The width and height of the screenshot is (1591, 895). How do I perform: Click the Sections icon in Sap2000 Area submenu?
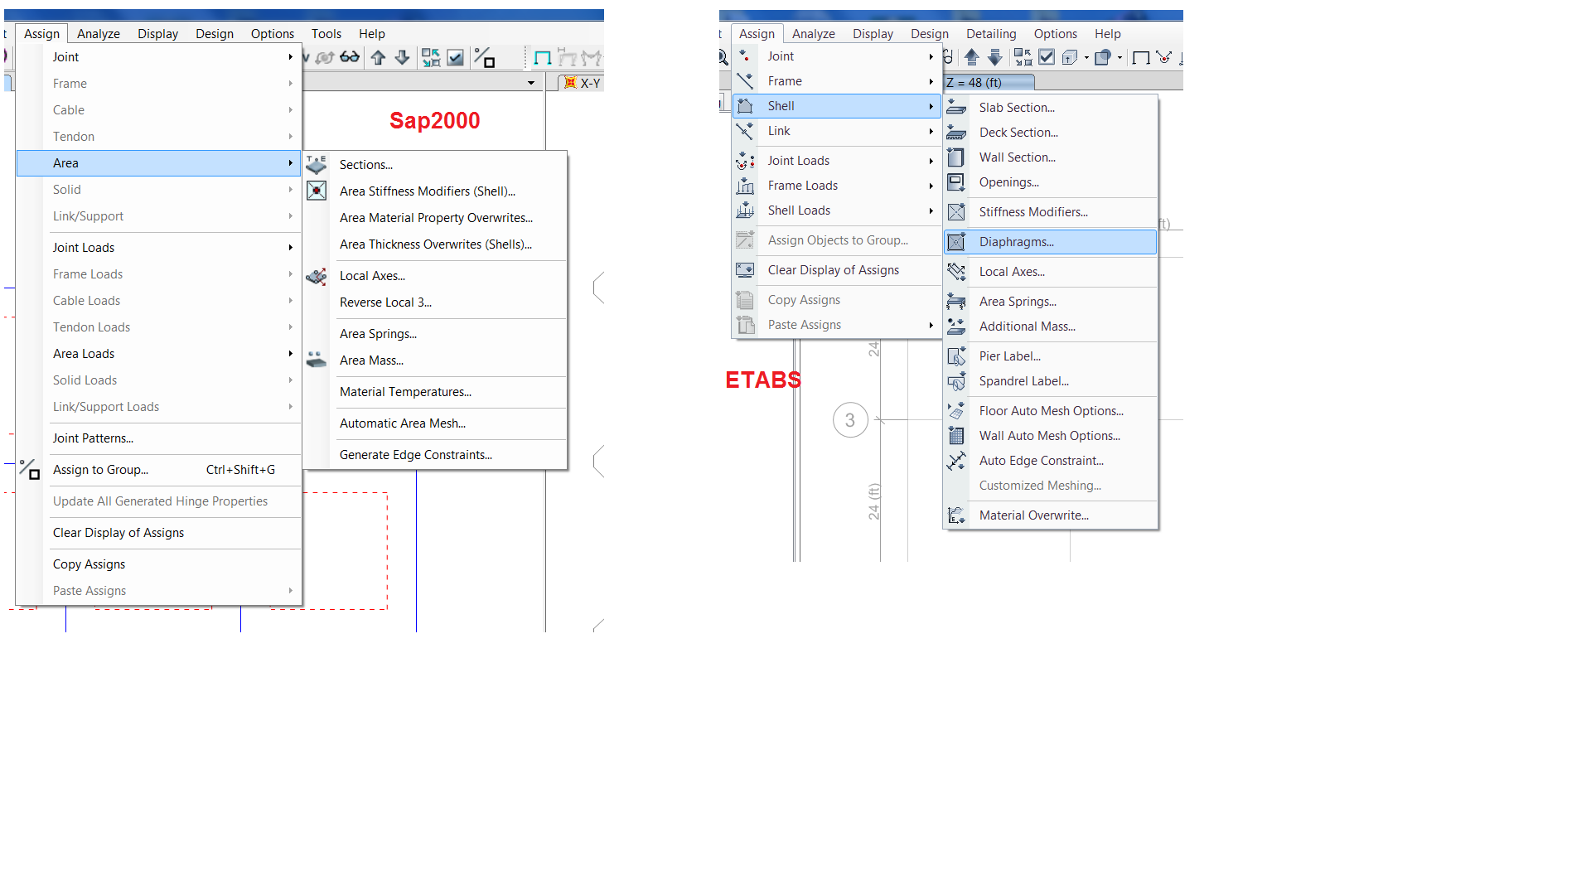pos(317,164)
